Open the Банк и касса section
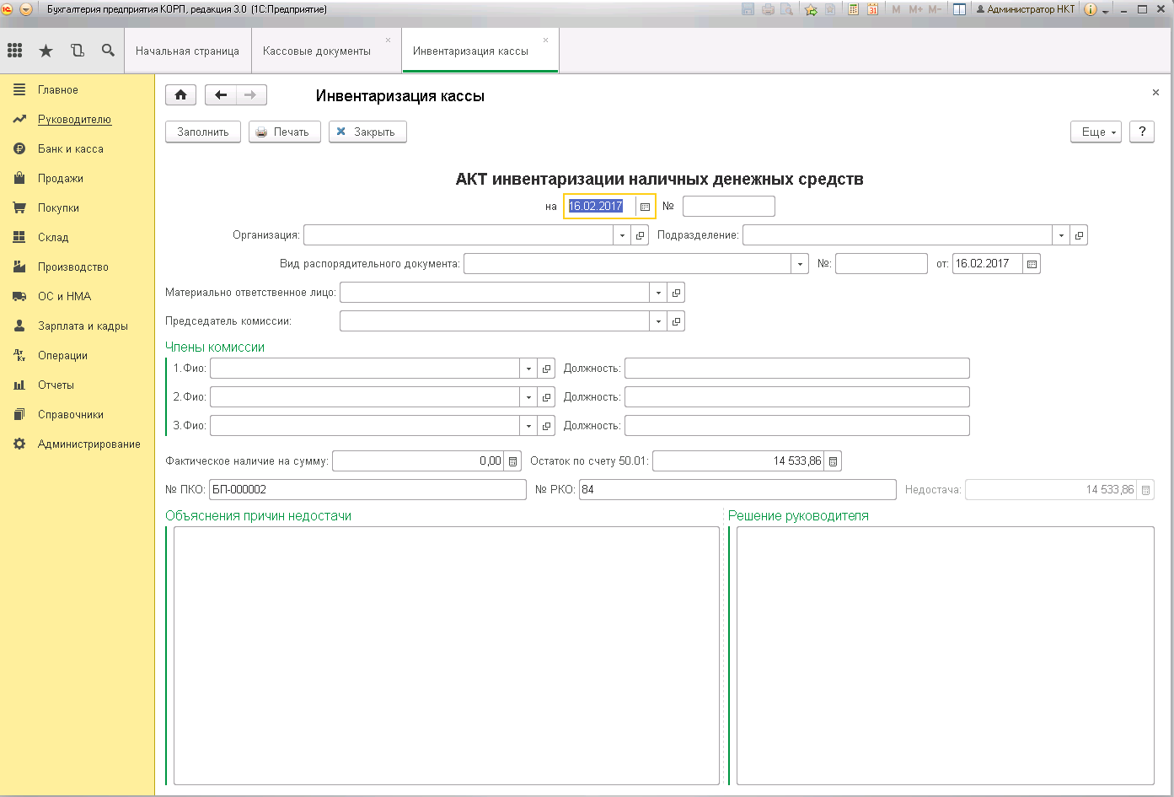 tap(71, 148)
